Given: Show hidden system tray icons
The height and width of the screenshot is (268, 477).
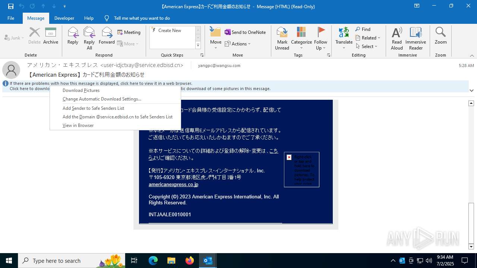Looking at the screenshot, I should (393, 261).
